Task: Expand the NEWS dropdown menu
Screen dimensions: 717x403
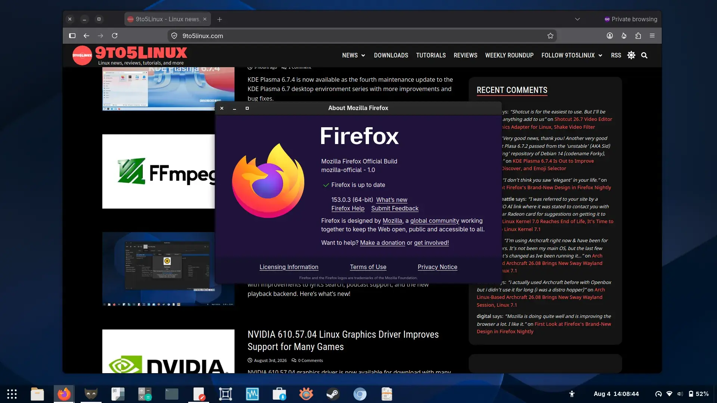Action: click(x=353, y=55)
